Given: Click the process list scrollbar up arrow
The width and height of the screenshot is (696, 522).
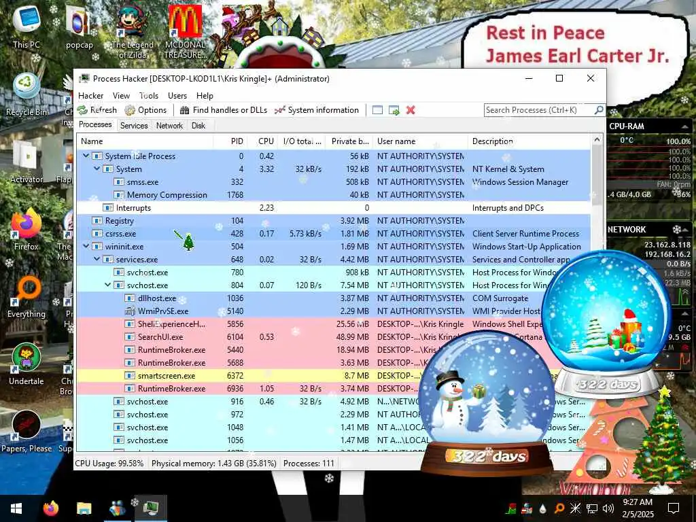Looking at the screenshot, I should pos(597,140).
